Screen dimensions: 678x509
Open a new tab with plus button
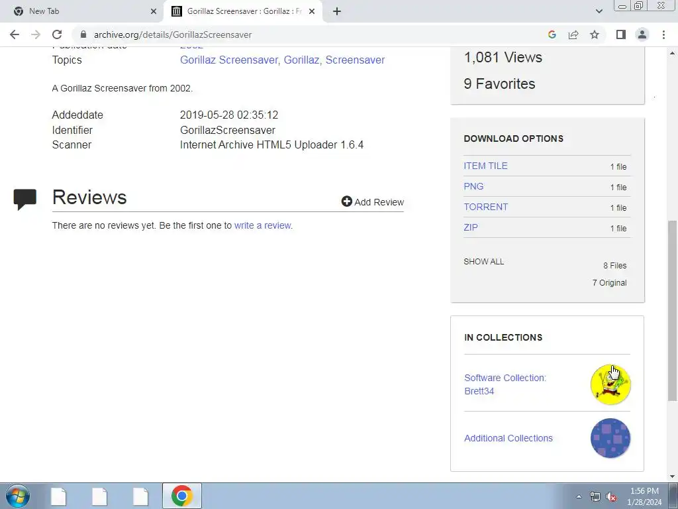(x=337, y=11)
